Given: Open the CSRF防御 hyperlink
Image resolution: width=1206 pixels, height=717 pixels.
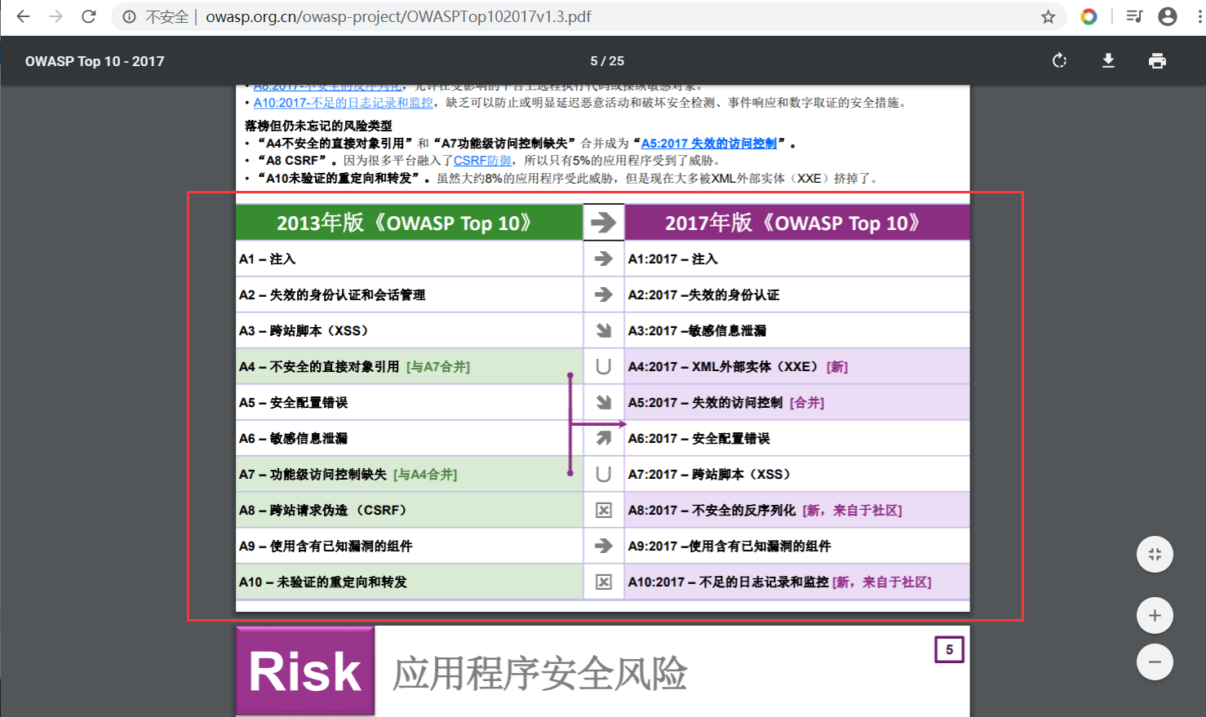Looking at the screenshot, I should [x=483, y=161].
